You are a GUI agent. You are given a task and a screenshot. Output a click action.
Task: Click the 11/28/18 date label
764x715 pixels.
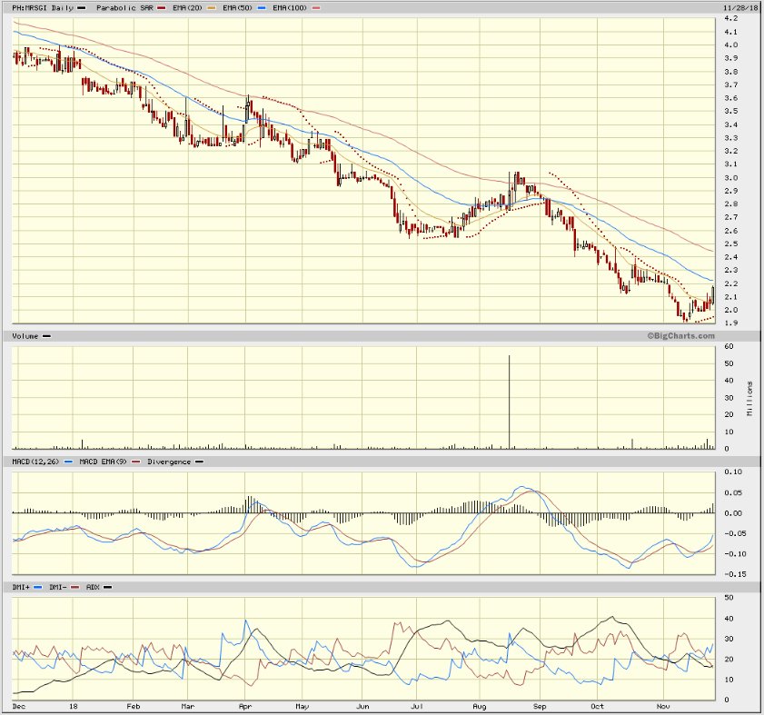tap(740, 8)
